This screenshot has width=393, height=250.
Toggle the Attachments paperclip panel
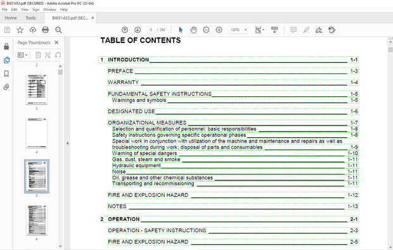pos(6,87)
